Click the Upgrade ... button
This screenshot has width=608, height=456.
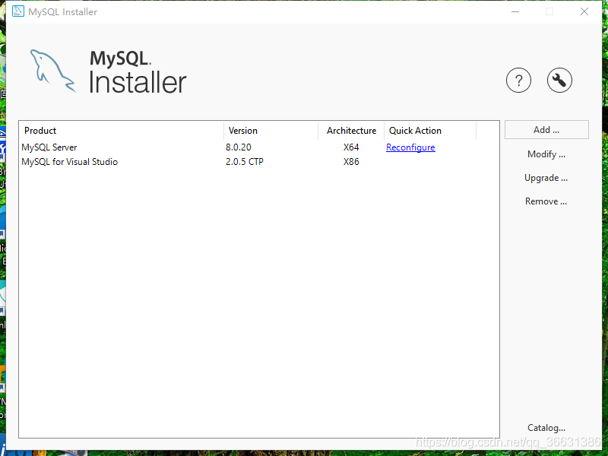[x=546, y=178]
